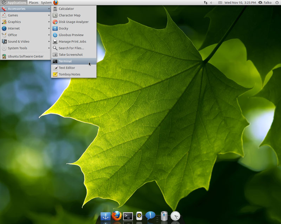The width and height of the screenshot is (281, 224).
Task: Open Ubuntu Software Center
Action: tap(25, 56)
